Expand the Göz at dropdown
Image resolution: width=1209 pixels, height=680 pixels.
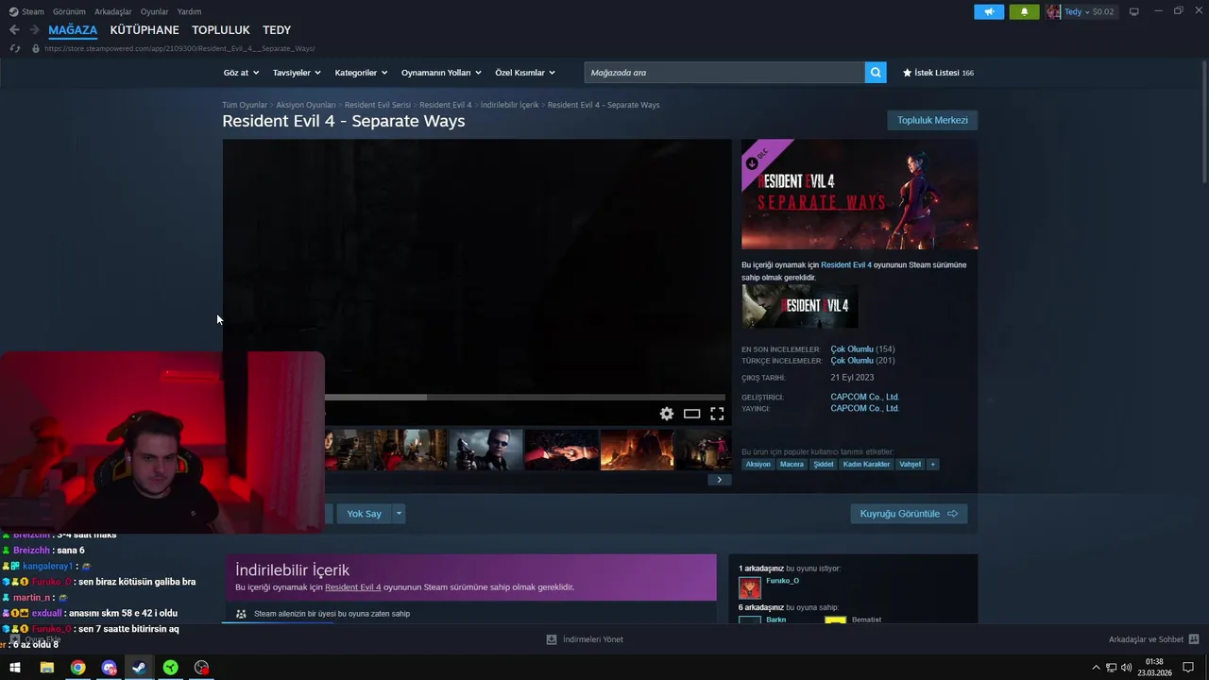point(241,73)
